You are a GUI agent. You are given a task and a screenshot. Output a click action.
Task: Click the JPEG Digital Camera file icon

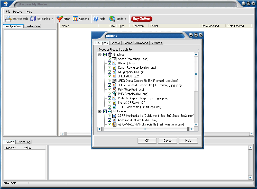pyautogui.click(x=114, y=80)
